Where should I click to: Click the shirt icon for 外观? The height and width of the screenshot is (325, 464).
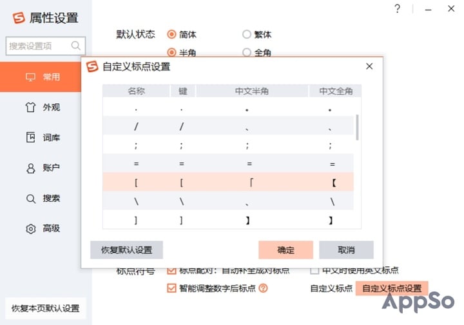[30, 107]
